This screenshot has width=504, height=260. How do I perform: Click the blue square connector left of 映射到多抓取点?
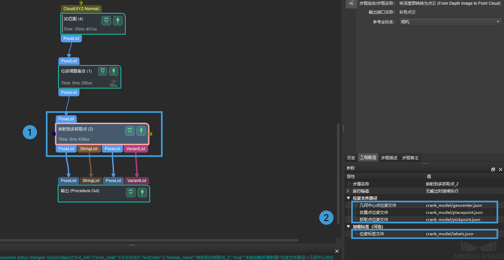click(54, 134)
